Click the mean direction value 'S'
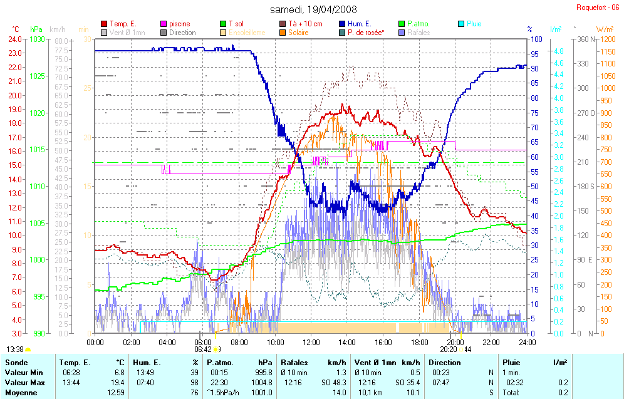Image resolution: width=624 pixels, height=399 pixels. click(491, 393)
